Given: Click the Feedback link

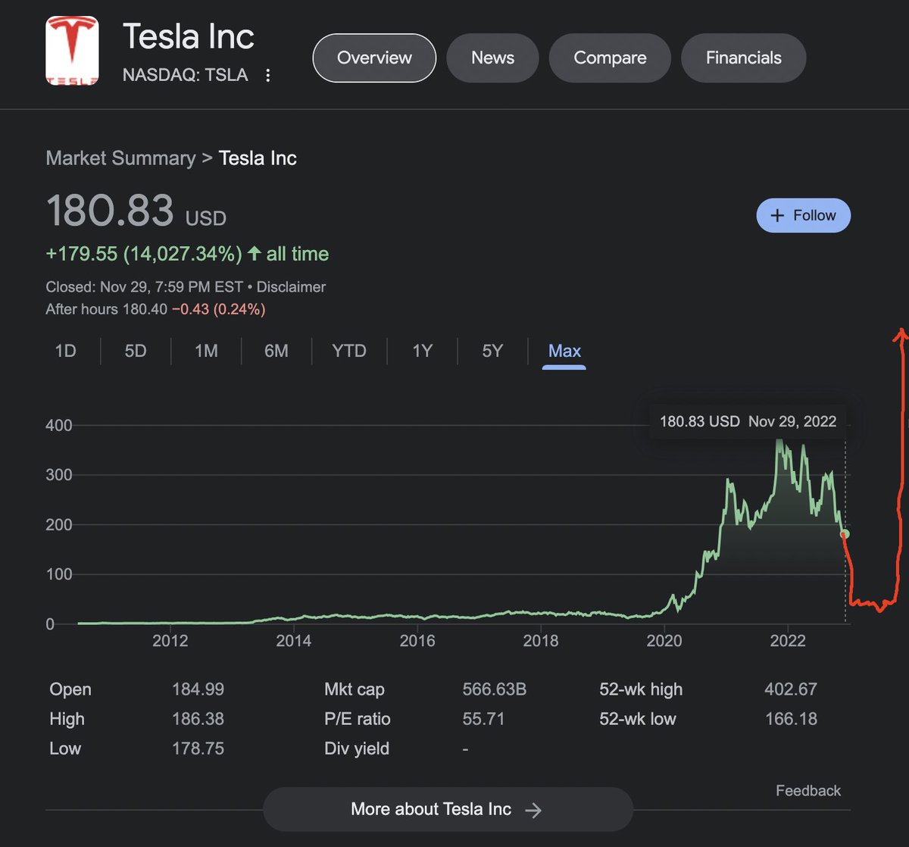Looking at the screenshot, I should pyautogui.click(x=808, y=791).
